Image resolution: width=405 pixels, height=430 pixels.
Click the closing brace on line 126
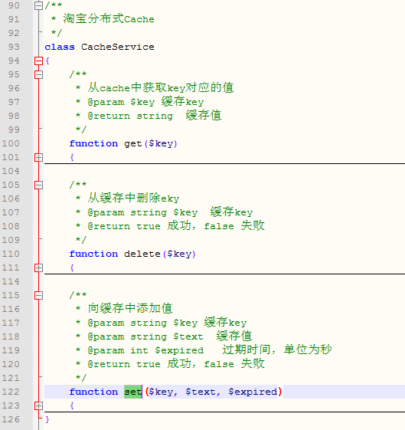(47, 419)
